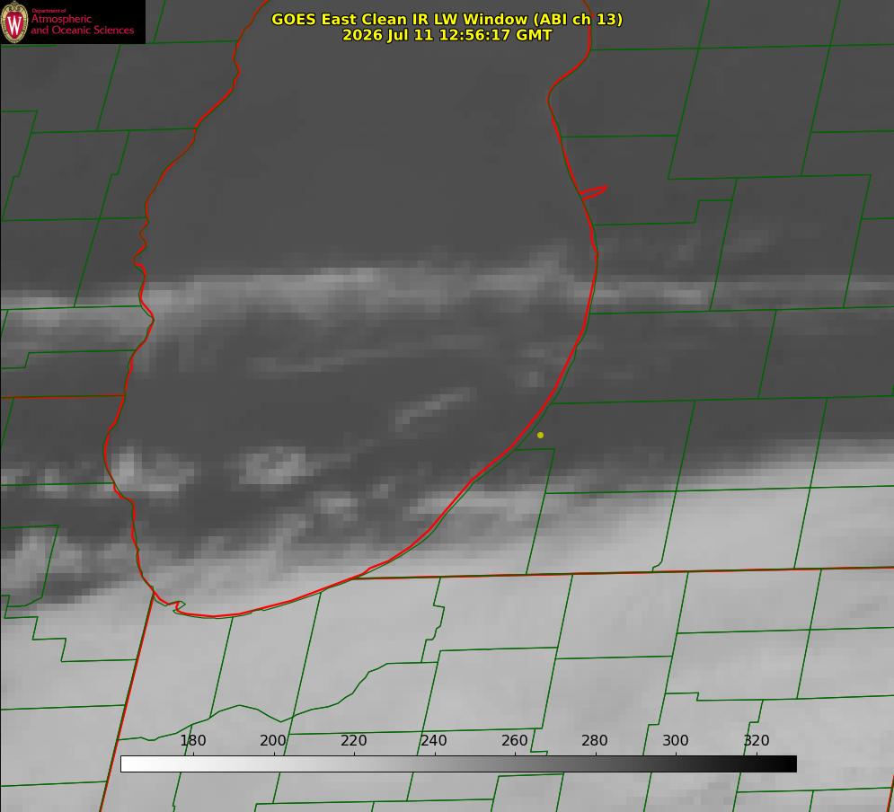Select the 260 colorbar tick label

[514, 740]
